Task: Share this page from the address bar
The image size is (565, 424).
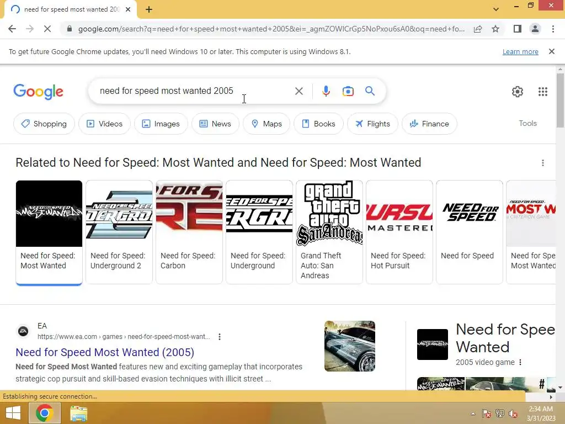Action: (478, 29)
